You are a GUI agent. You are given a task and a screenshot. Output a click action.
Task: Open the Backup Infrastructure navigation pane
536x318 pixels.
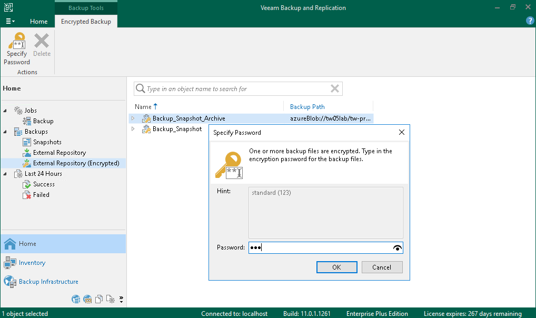pos(64,282)
